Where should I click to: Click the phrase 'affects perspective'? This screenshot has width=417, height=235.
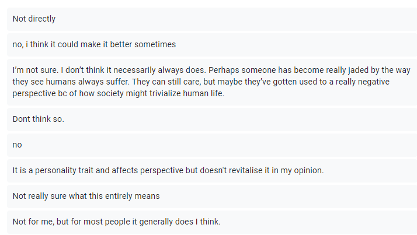147,171
